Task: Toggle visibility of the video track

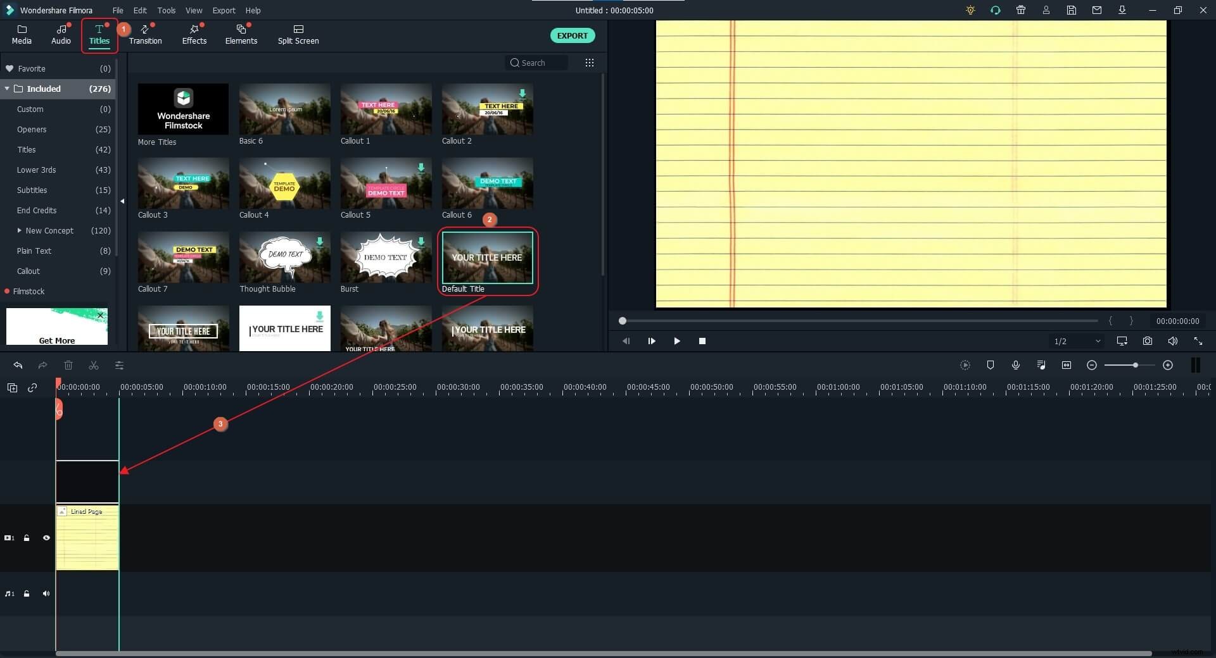Action: [x=46, y=538]
